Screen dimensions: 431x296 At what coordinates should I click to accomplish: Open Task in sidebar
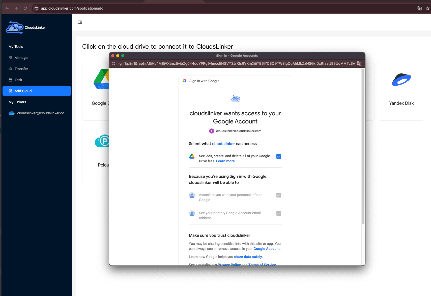click(x=37, y=80)
